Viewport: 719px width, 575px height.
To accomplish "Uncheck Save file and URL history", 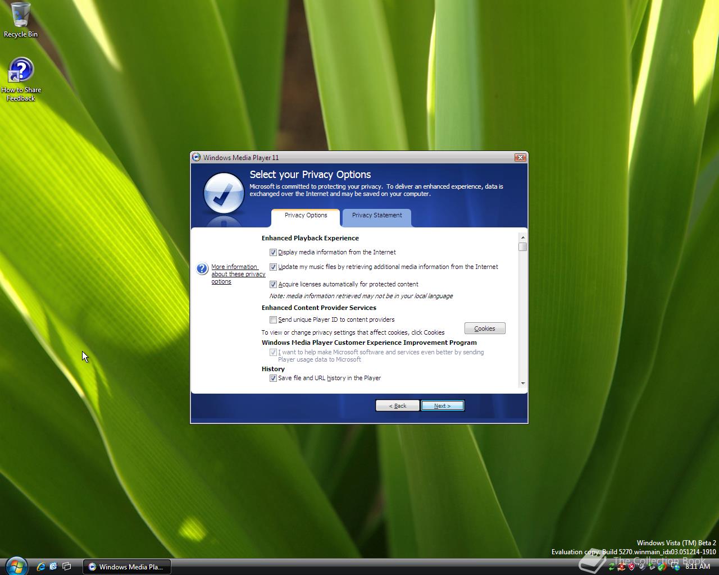I will coord(273,378).
